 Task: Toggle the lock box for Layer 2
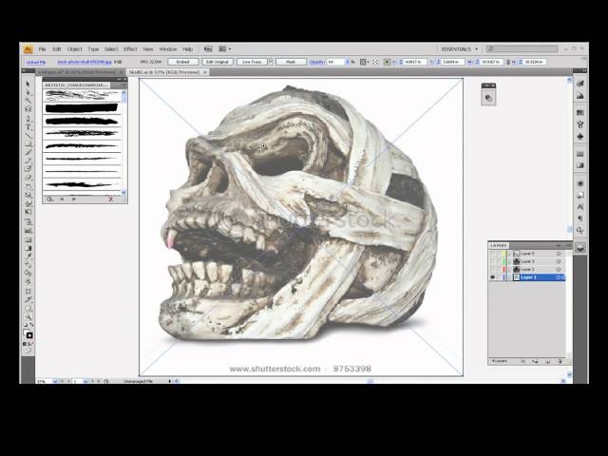point(499,269)
